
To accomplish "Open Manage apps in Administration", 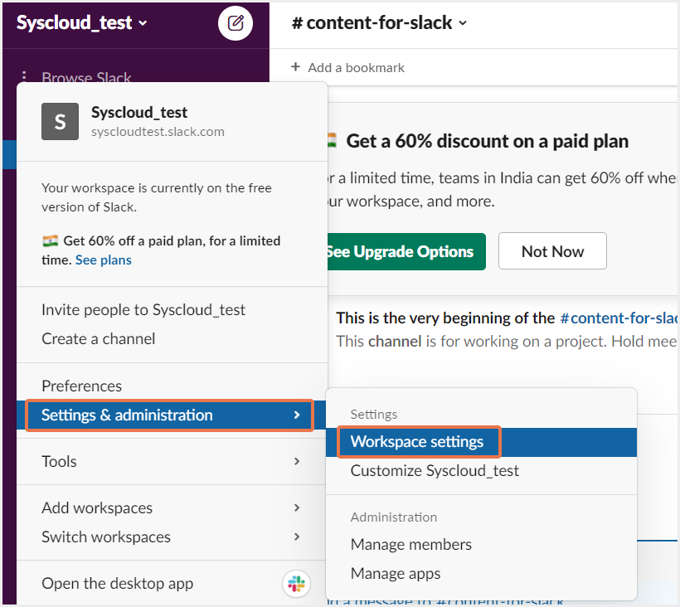I will click(x=396, y=573).
